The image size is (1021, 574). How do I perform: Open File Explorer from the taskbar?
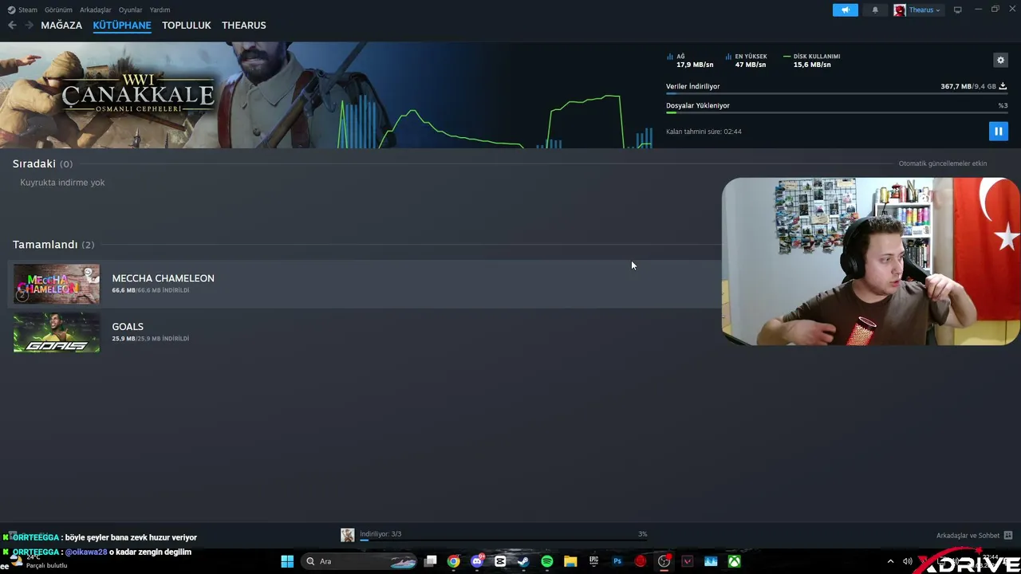pos(570,561)
